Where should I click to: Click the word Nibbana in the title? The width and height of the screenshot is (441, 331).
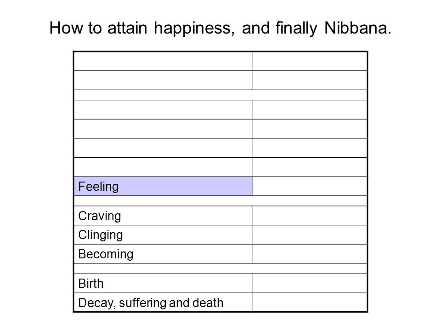pyautogui.click(x=357, y=28)
